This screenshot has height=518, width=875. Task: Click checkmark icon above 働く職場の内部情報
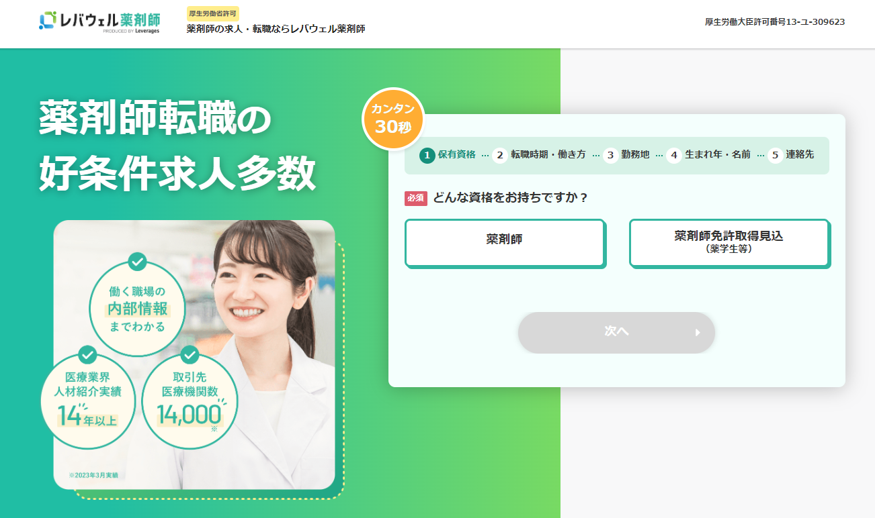(137, 260)
